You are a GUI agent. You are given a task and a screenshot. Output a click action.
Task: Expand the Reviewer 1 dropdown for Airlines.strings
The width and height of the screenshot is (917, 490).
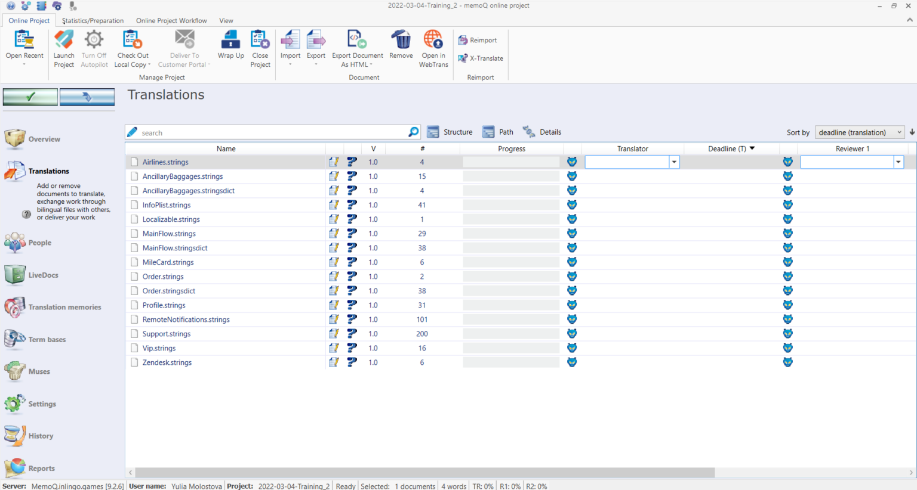898,162
